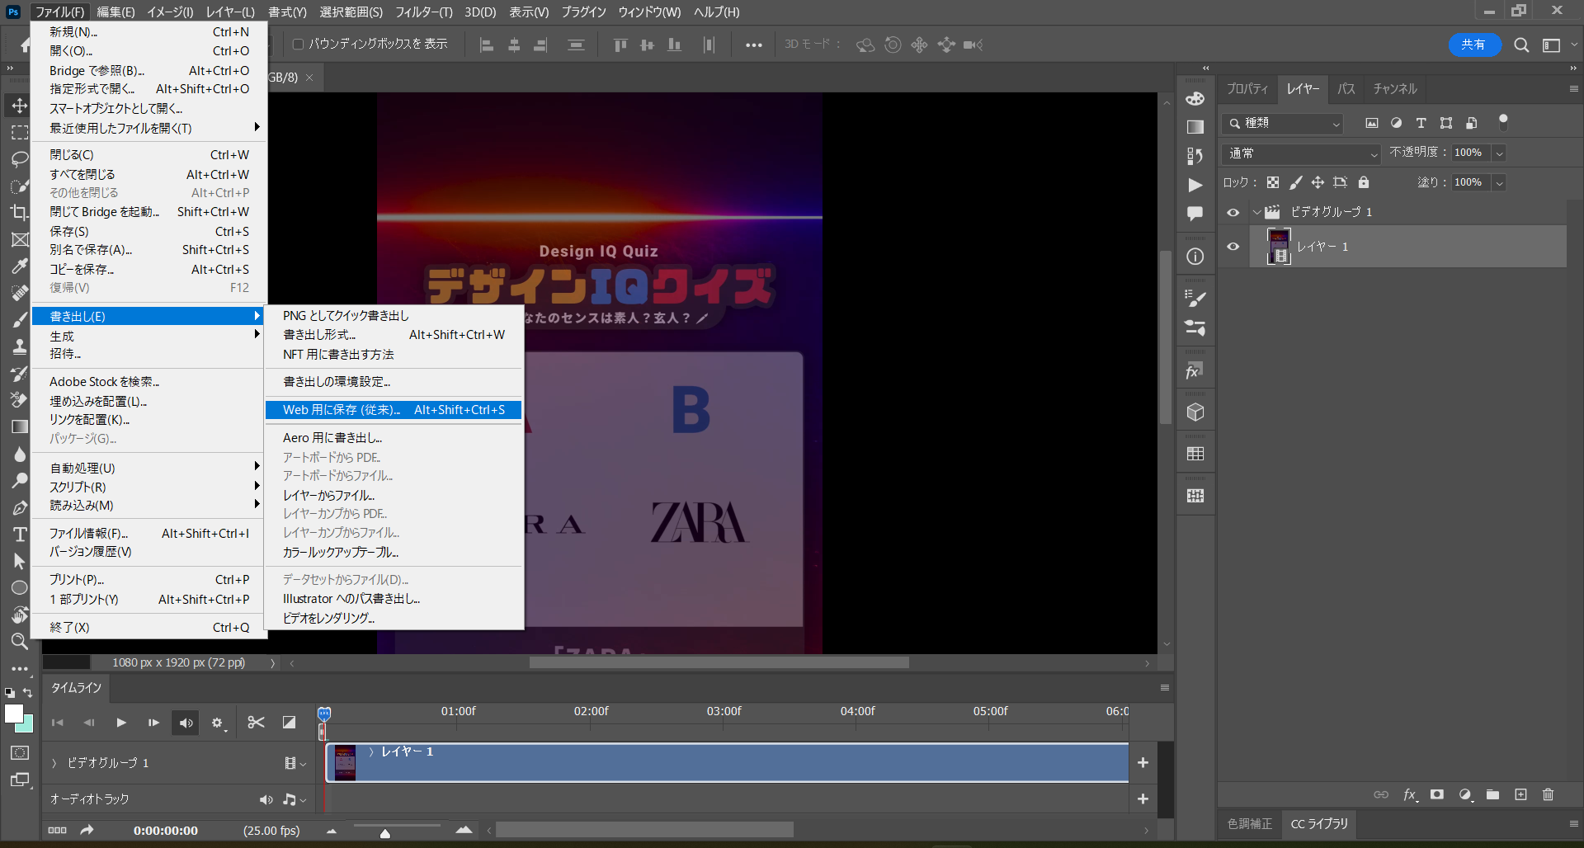Hide レイヤー 1 with its eye toggle

tap(1233, 246)
